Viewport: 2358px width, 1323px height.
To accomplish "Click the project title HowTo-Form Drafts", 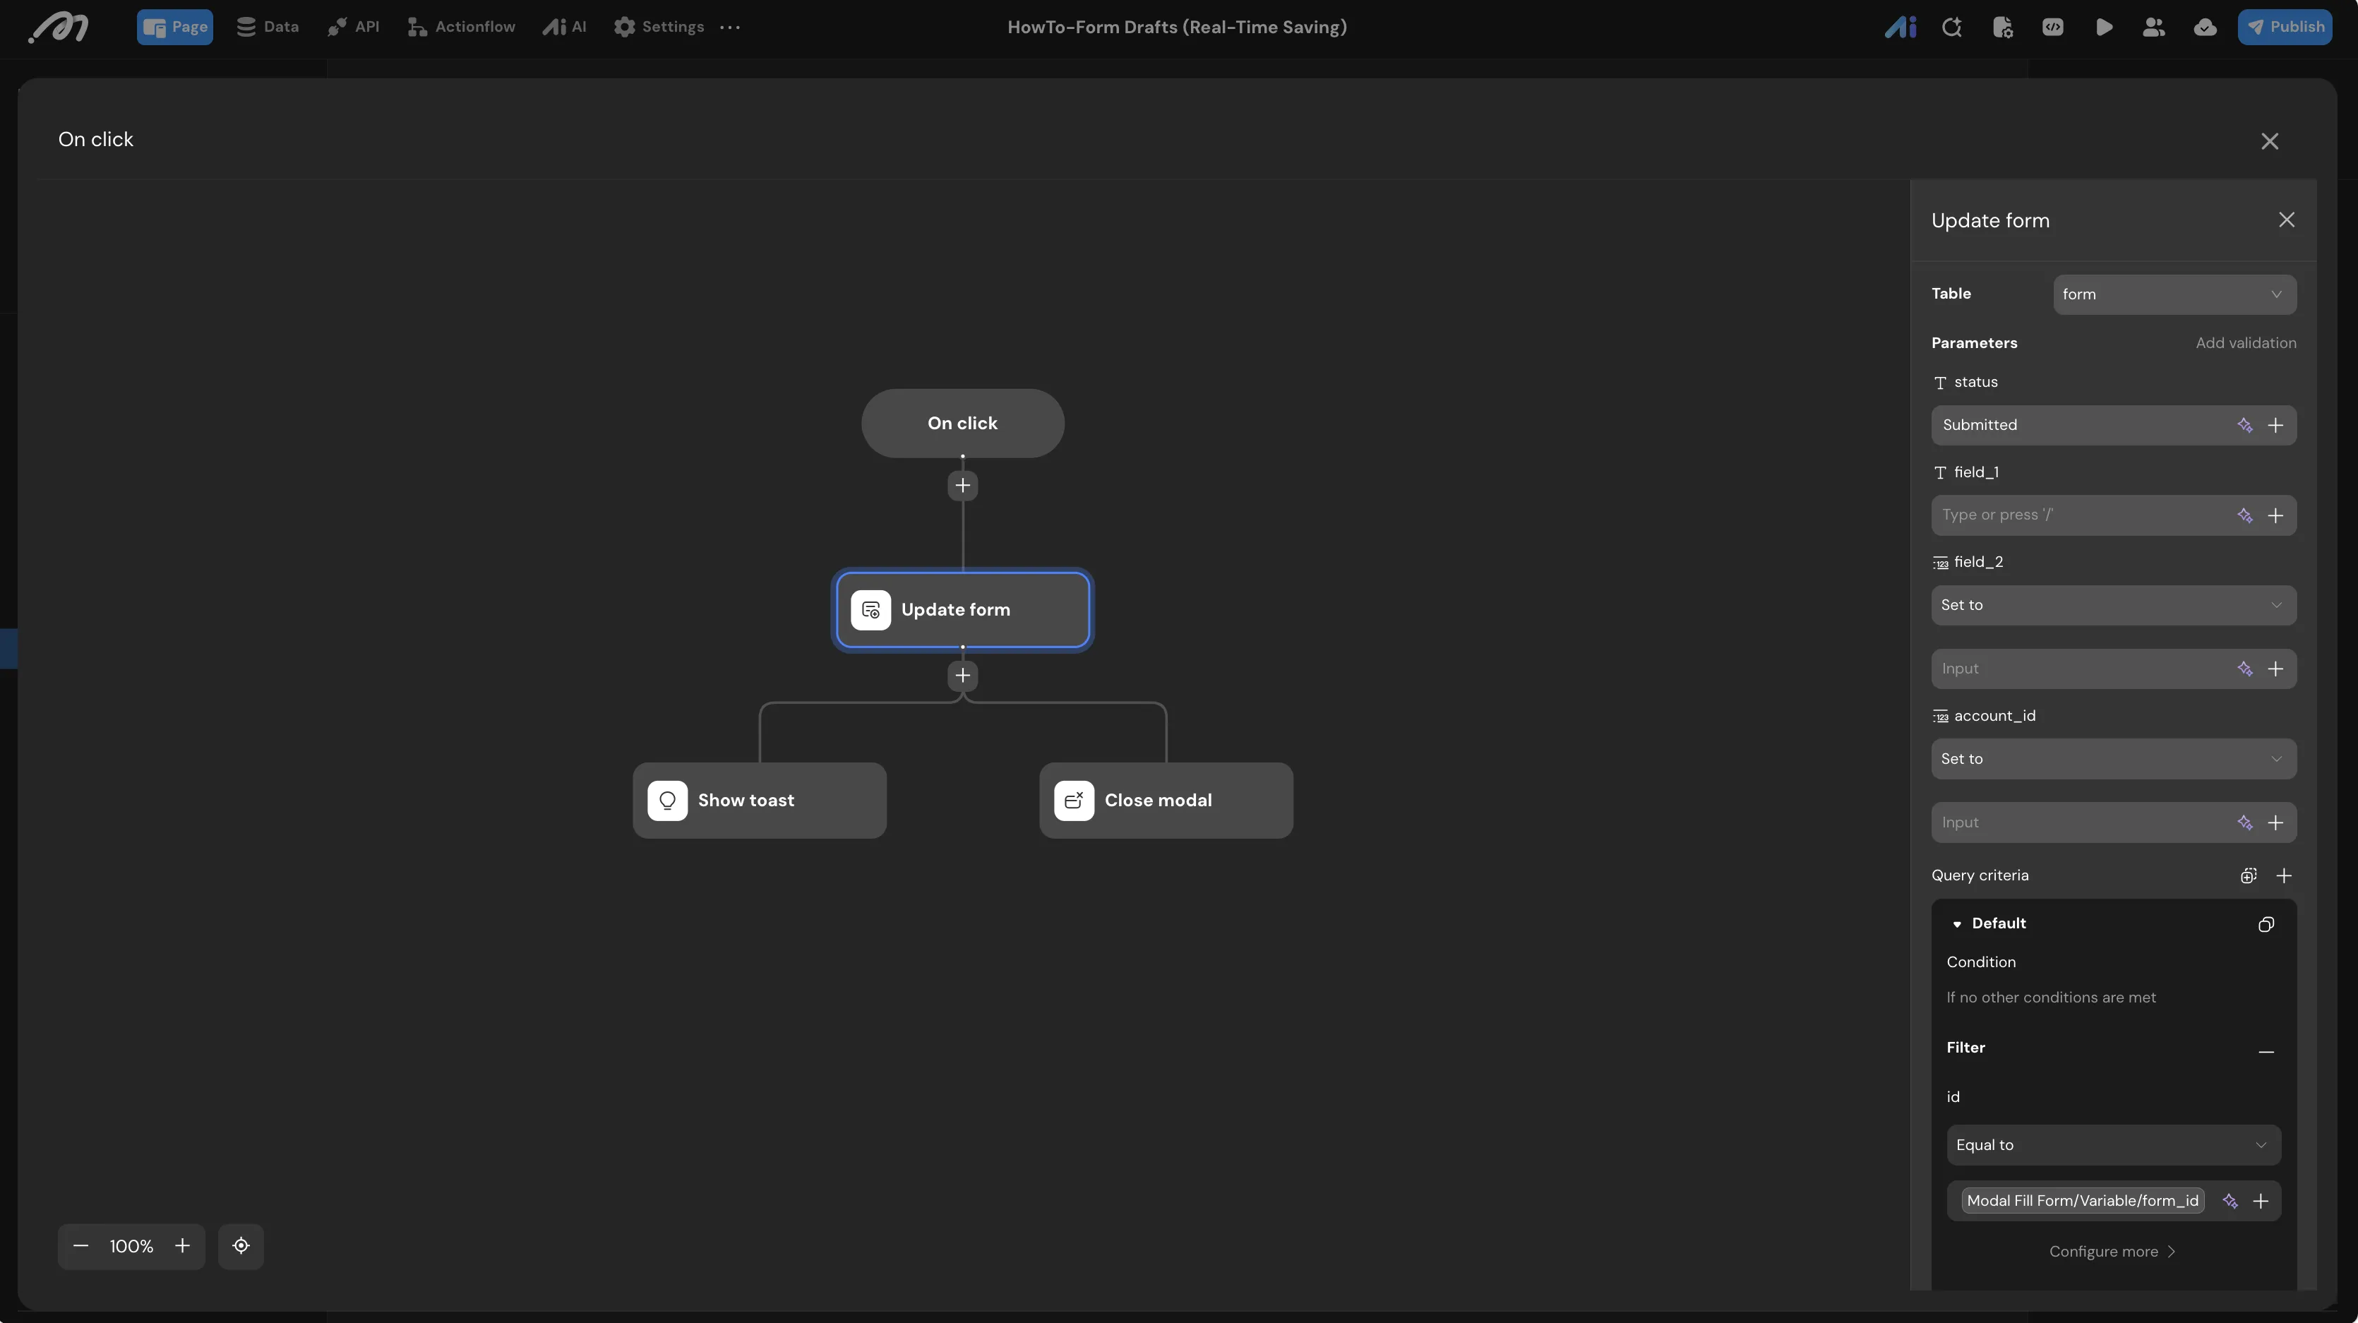I will (1176, 28).
